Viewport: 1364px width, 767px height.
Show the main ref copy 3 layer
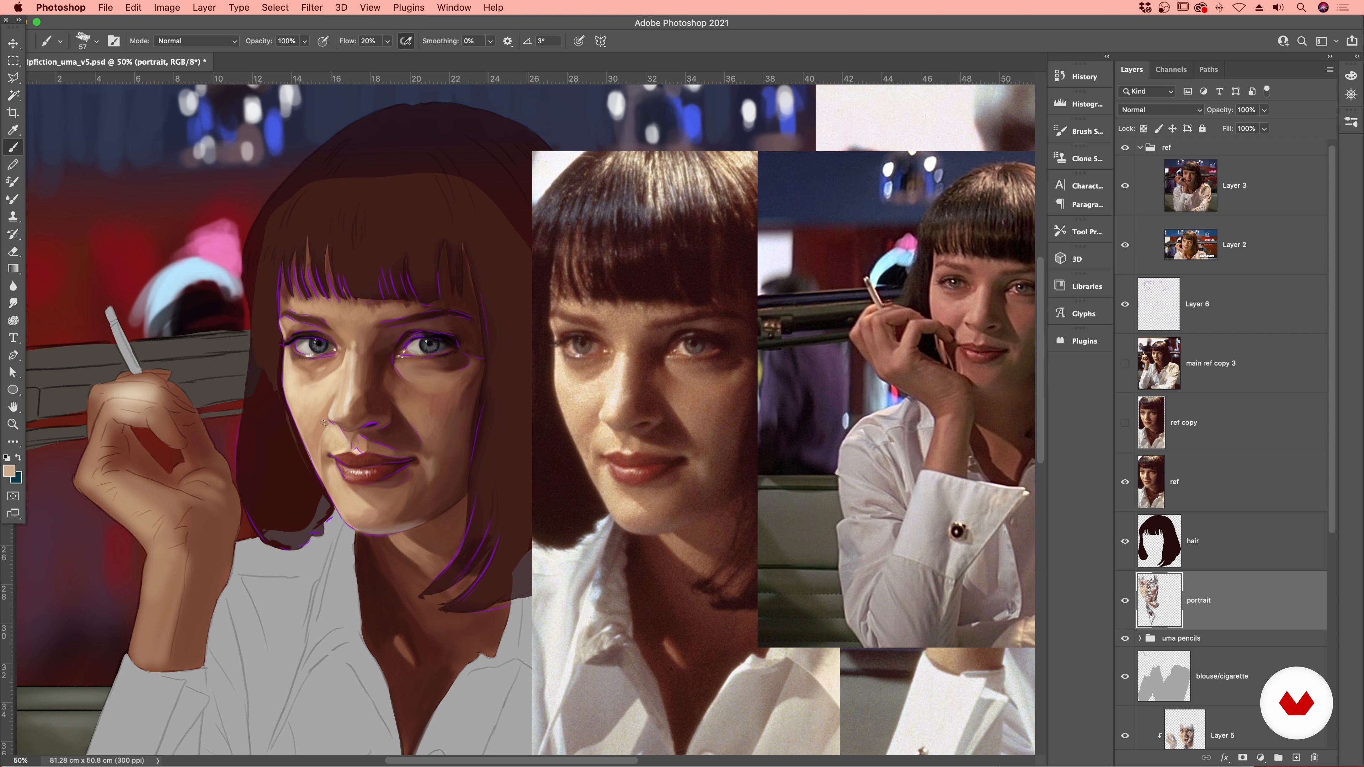point(1125,363)
